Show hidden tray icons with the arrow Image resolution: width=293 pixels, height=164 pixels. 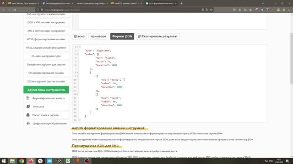263,161
